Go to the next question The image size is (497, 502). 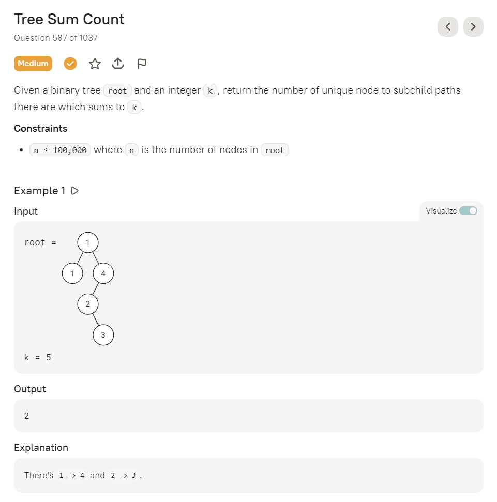(473, 27)
